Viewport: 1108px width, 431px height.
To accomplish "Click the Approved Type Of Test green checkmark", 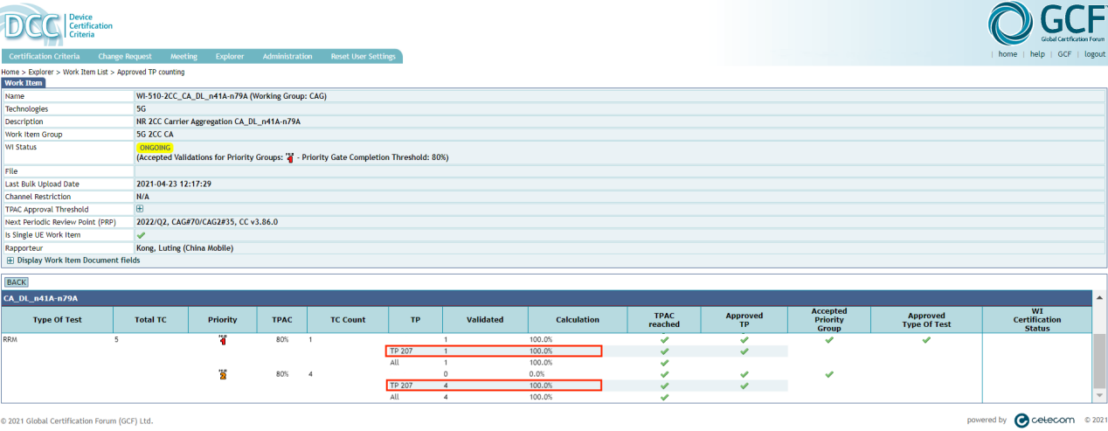I will click(x=926, y=339).
